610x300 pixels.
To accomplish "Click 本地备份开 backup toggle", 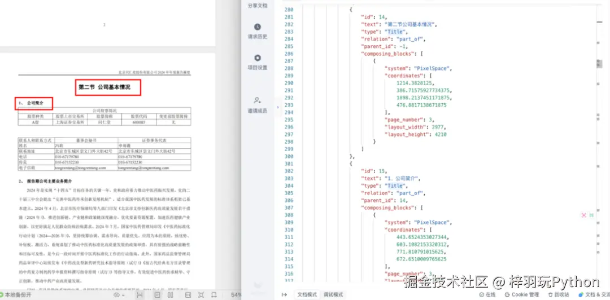I will [16, 295].
